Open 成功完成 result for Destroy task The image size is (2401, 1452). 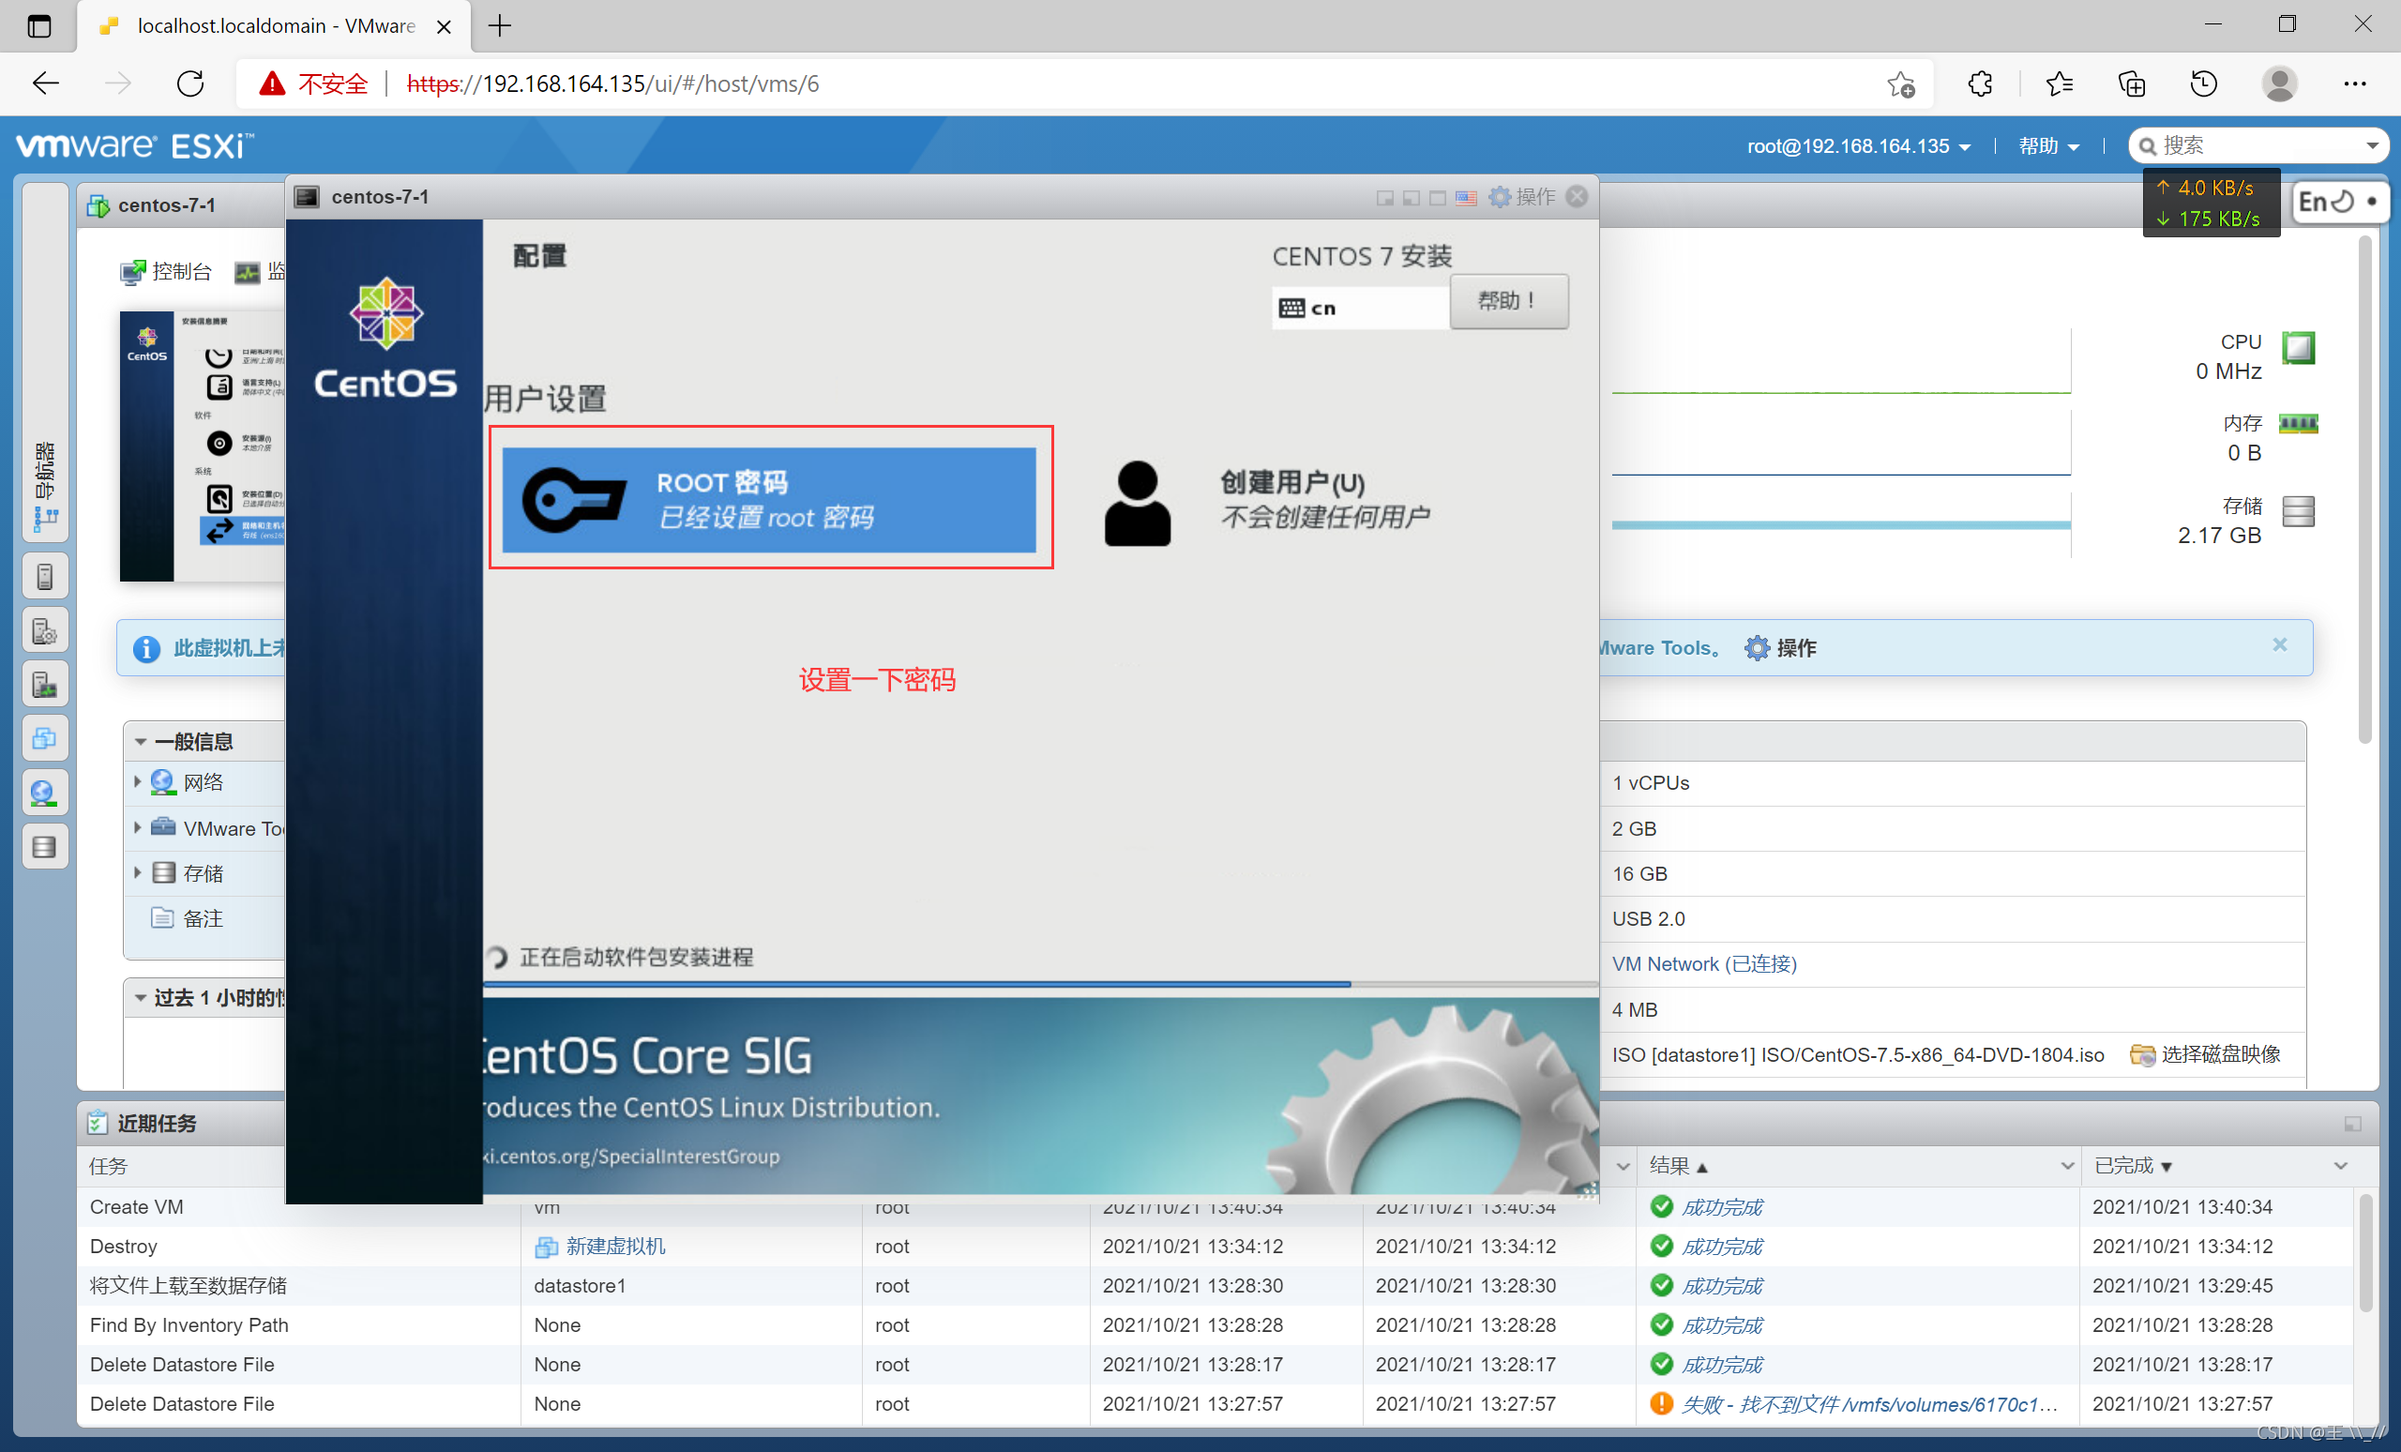pos(1722,1248)
